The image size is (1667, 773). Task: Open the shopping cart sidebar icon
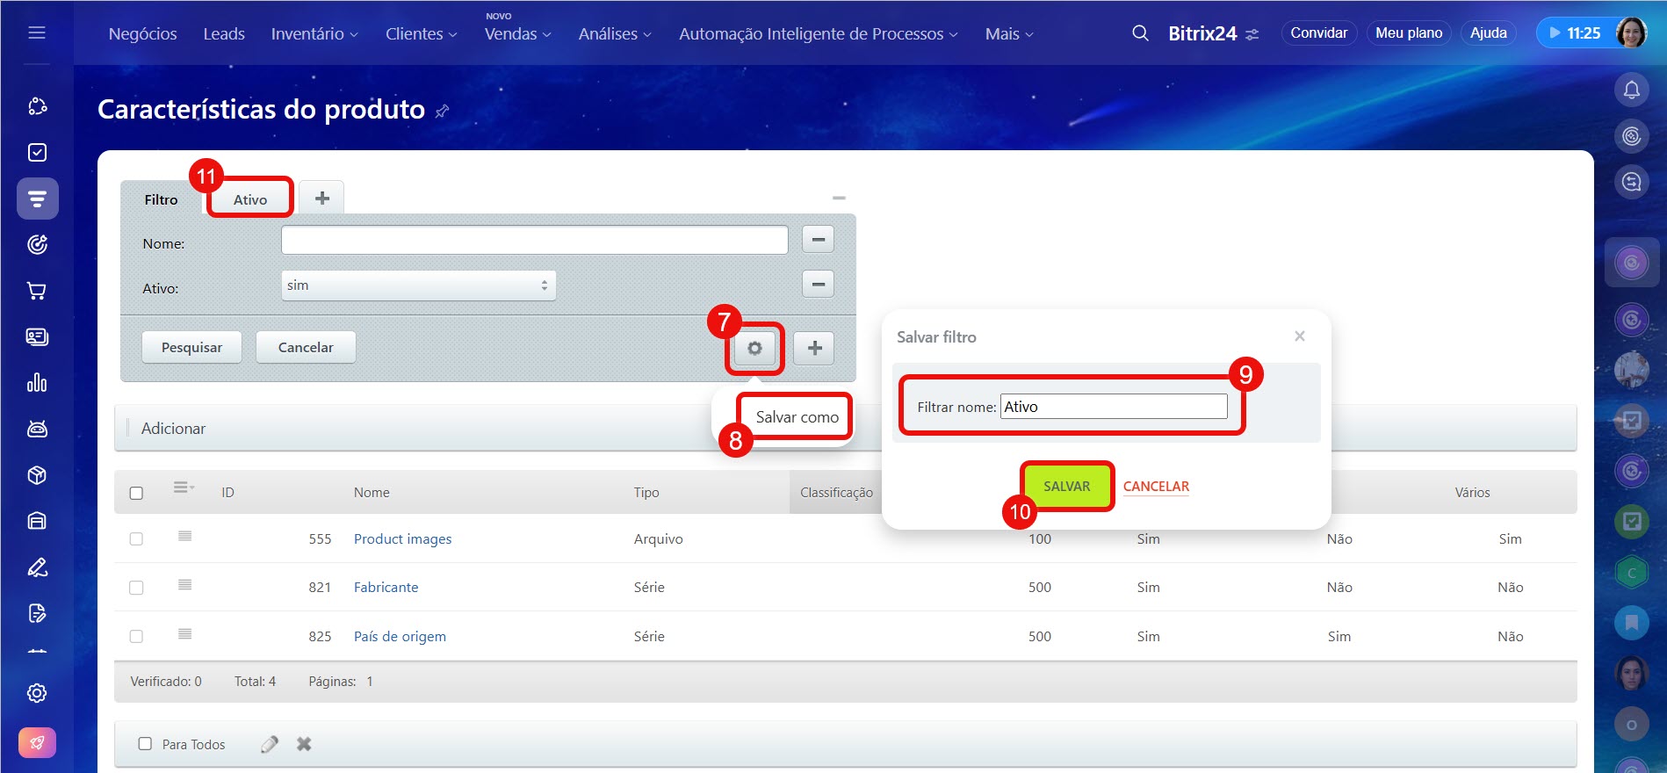(37, 291)
